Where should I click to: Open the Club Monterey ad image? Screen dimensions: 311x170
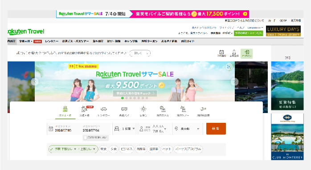point(287,137)
